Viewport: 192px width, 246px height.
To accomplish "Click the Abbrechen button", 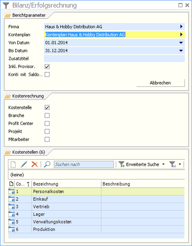I will (x=161, y=83).
